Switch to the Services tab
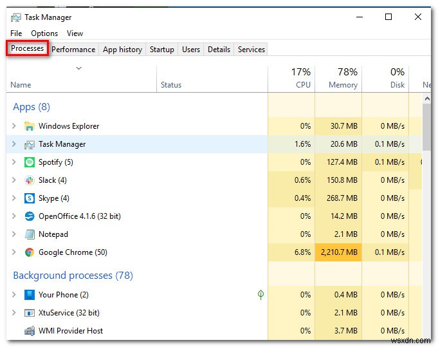 tap(251, 50)
